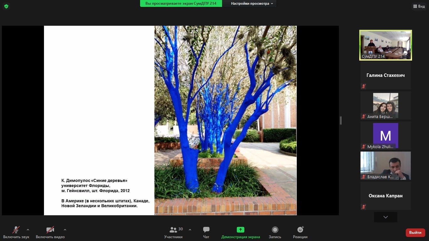Expand video options arrow next to Включить видео
Viewport: 429px width, 241px height.
coord(65,229)
